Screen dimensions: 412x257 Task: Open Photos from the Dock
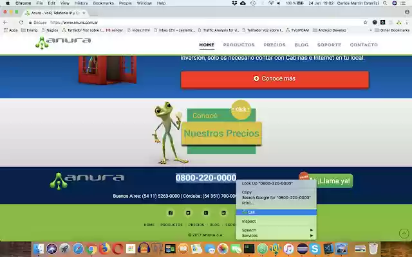[223, 249]
